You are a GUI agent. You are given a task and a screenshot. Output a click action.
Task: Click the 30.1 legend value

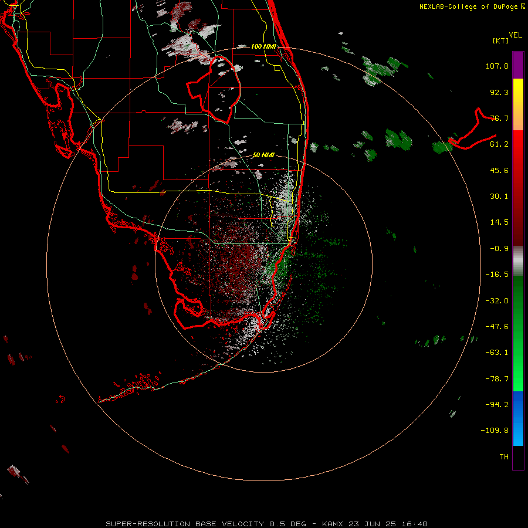coord(499,197)
